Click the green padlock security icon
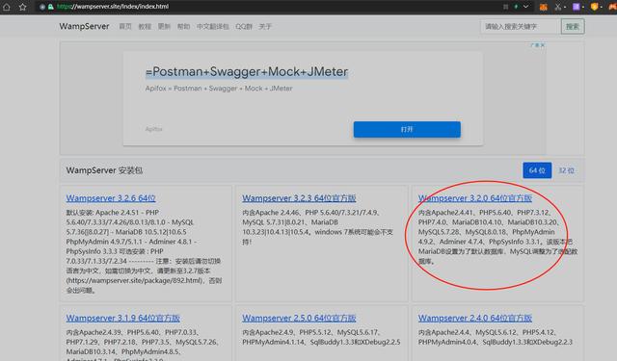This screenshot has width=617, height=361. tap(51, 7)
